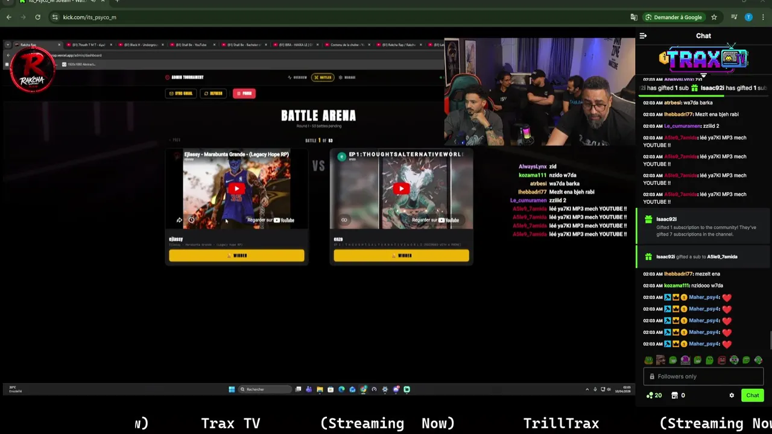This screenshot has width=772, height=434.
Task: Click the Followers only chat input
Action: pos(703,376)
